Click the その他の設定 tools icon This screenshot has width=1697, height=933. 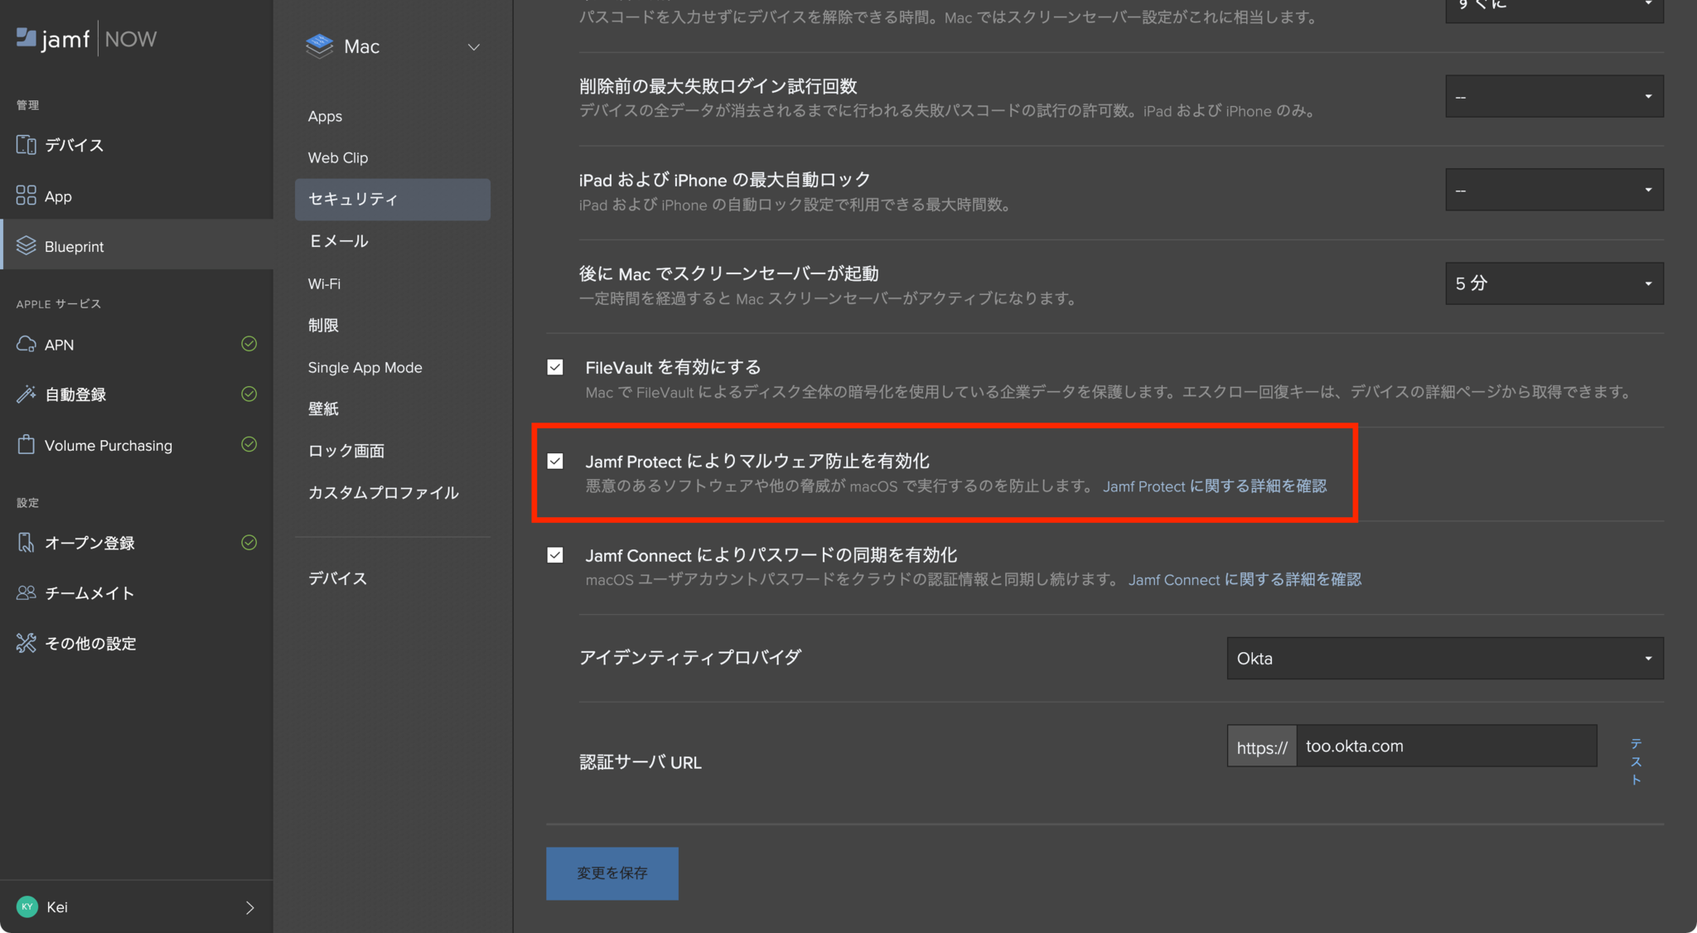26,643
